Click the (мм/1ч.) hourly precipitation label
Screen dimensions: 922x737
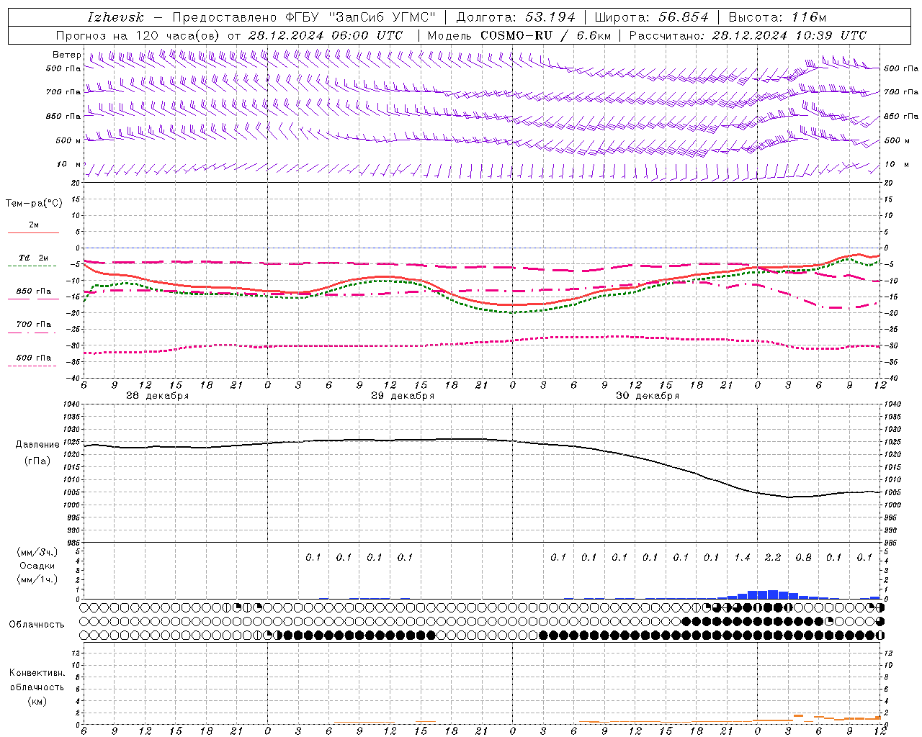coord(37,579)
